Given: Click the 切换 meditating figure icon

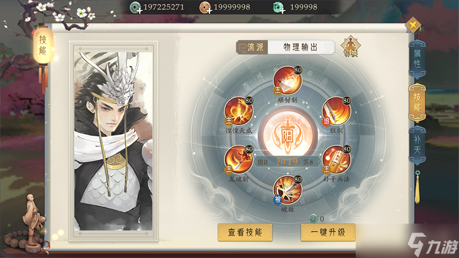Looking at the screenshot, I should tap(351, 46).
